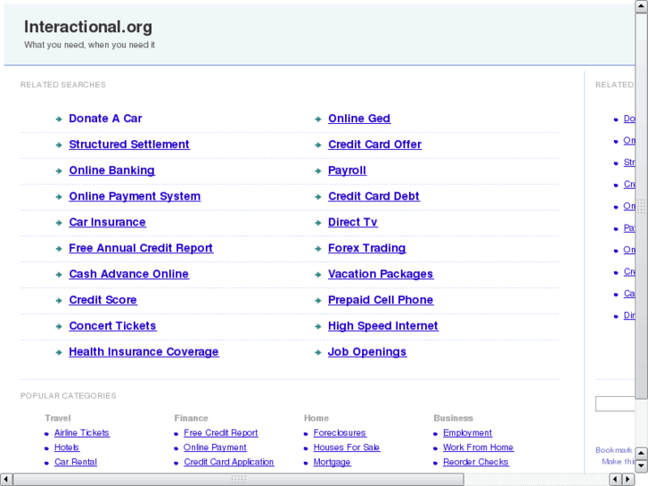The image size is (648, 486).
Task: Open the Payroll link
Action: tap(347, 170)
